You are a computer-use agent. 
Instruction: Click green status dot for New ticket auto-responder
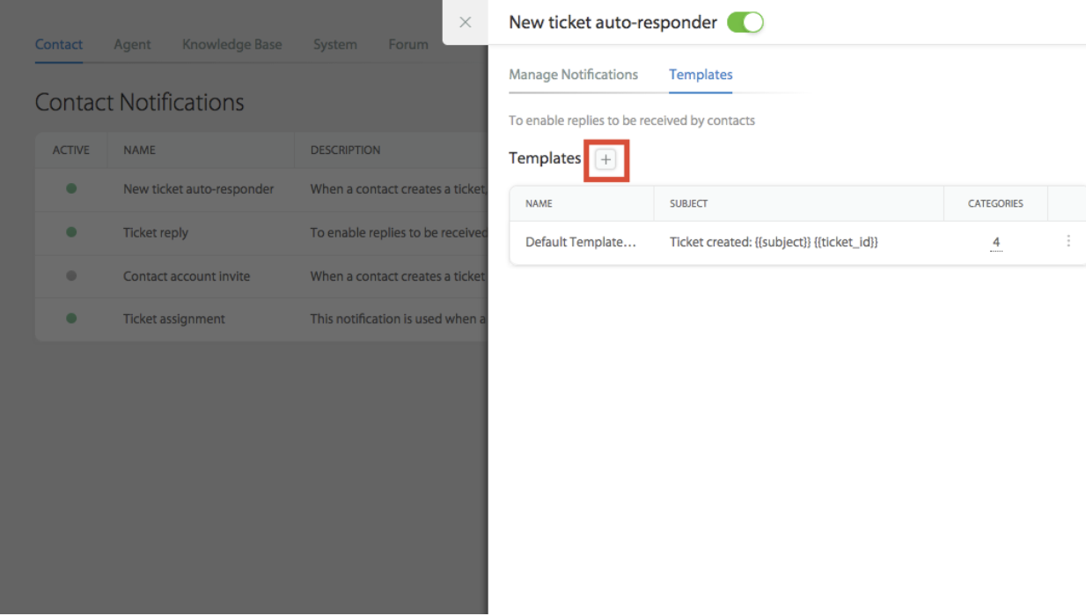coord(71,188)
